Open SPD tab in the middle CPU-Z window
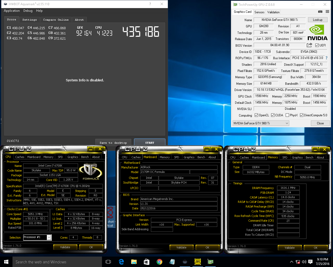 tap(177, 157)
